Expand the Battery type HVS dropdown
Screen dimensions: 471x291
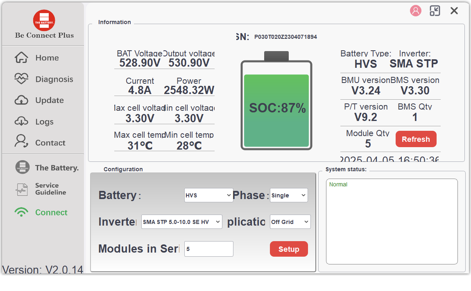point(208,195)
